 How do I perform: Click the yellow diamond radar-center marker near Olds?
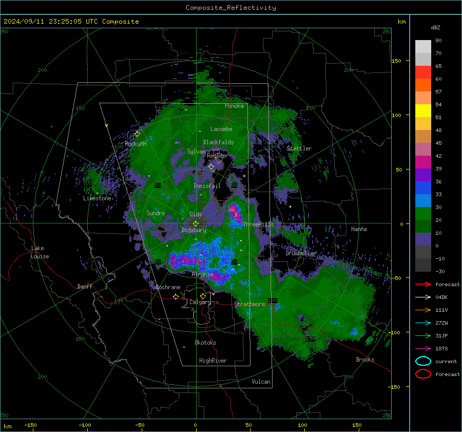(x=196, y=224)
